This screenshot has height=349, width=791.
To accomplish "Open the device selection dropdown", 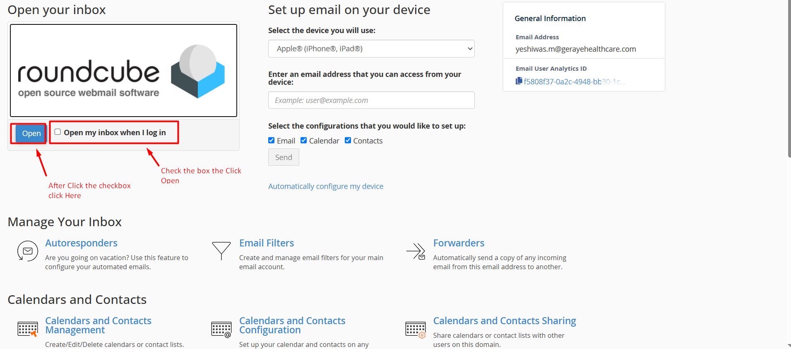I will (x=371, y=49).
